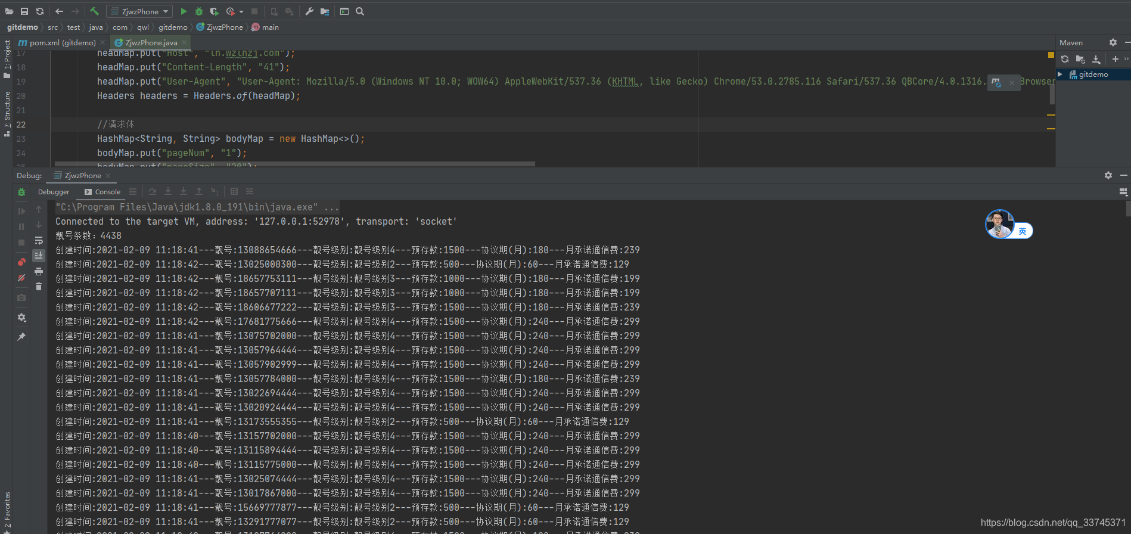Toggle Mute Breakpoints icon
The width and height of the screenshot is (1131, 534).
(x=21, y=278)
